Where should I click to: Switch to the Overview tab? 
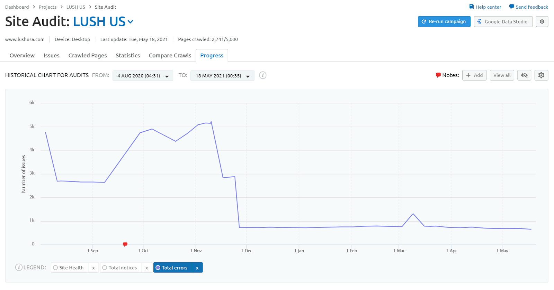point(22,55)
